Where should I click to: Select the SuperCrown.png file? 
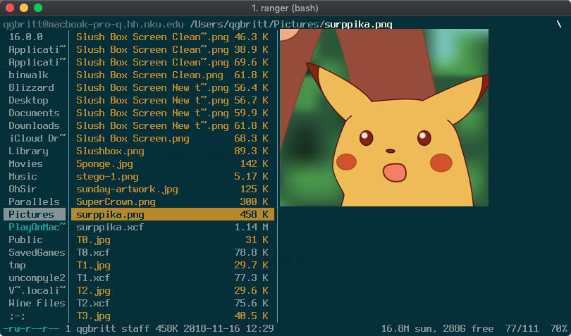(x=172, y=201)
